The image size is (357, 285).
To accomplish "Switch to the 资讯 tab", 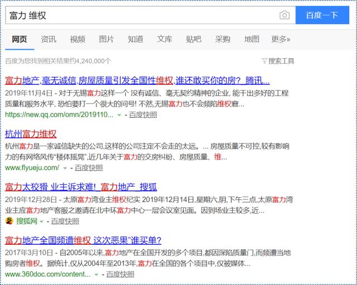I will [x=49, y=39].
